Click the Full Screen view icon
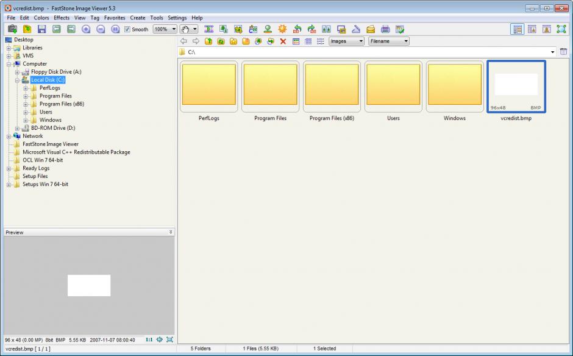573x356 pixels. coord(561,29)
